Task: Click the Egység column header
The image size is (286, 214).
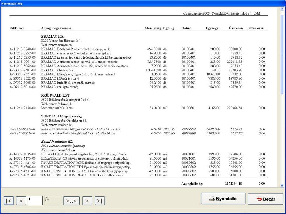Action: point(168,28)
